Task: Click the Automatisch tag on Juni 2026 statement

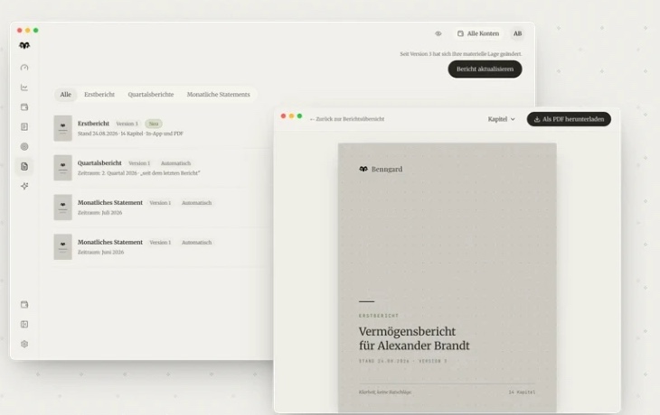Action: [x=196, y=242]
